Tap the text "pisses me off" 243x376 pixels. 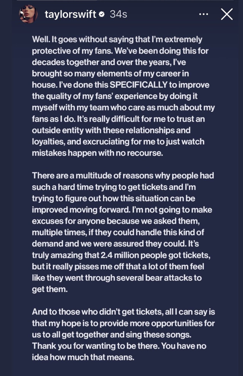coord(98,267)
